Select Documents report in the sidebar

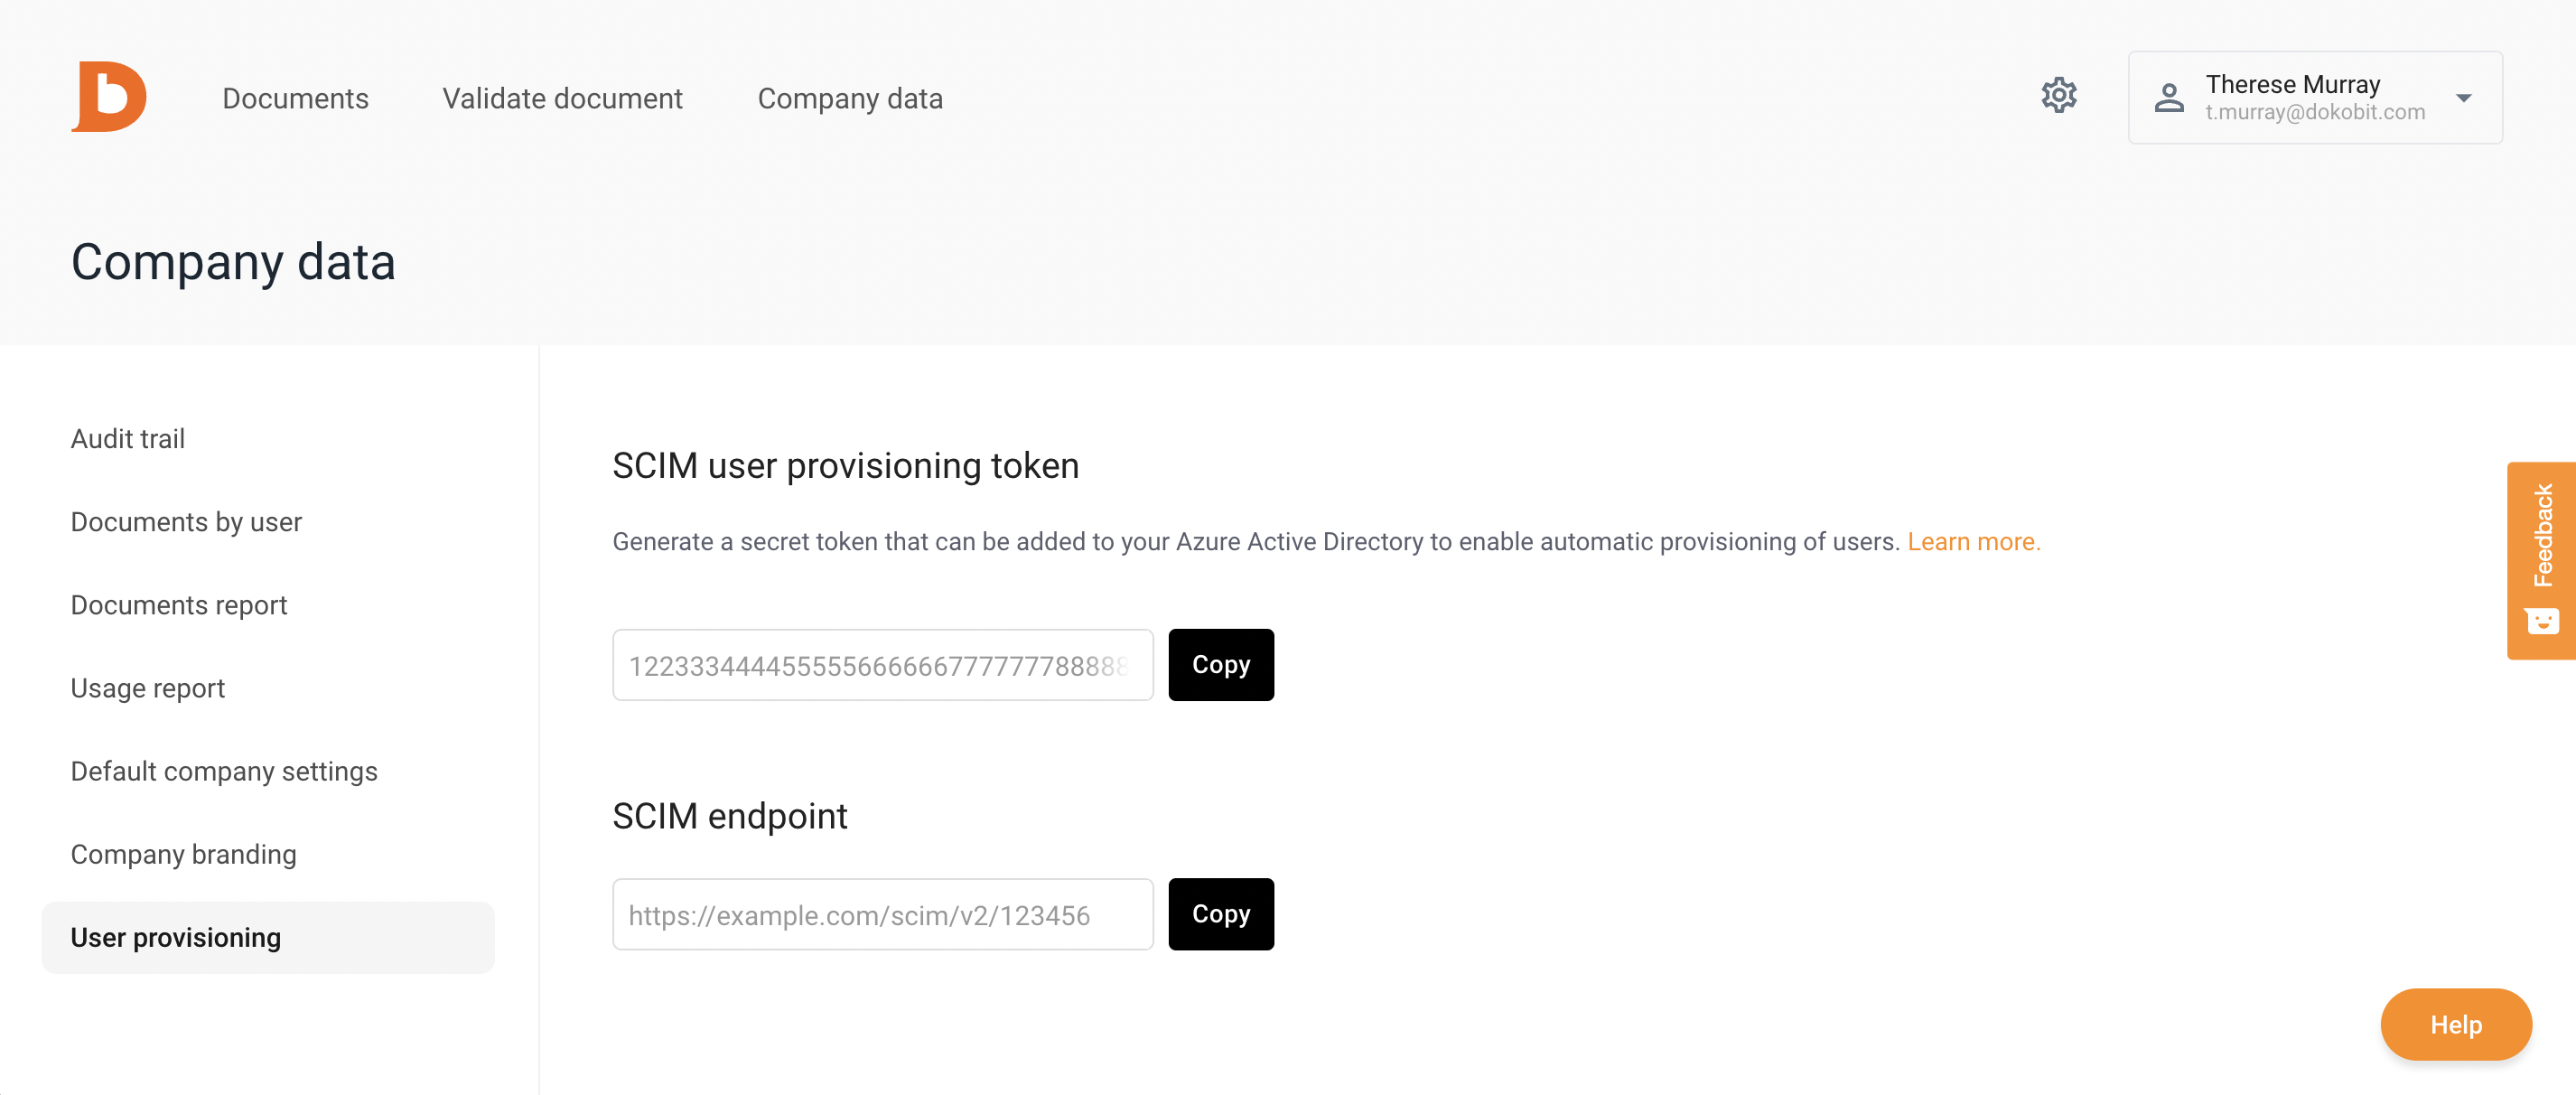click(x=178, y=605)
